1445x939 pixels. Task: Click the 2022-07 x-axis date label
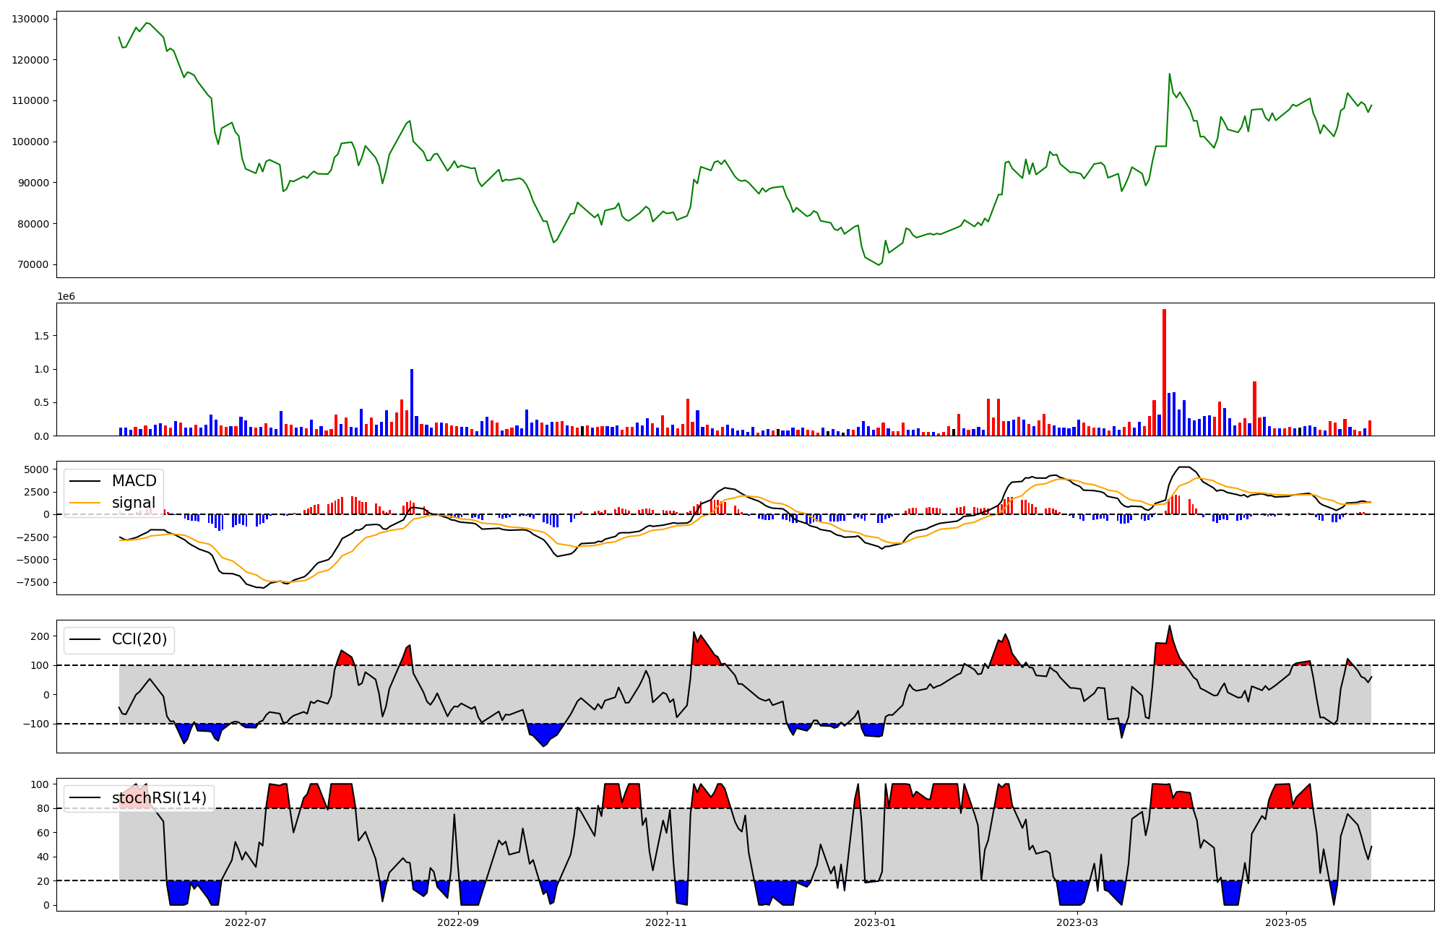[x=246, y=922]
